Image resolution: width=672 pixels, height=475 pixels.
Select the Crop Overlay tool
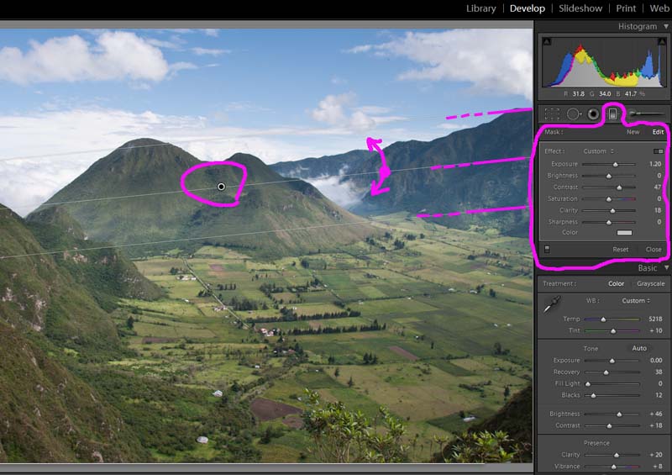pyautogui.click(x=552, y=114)
